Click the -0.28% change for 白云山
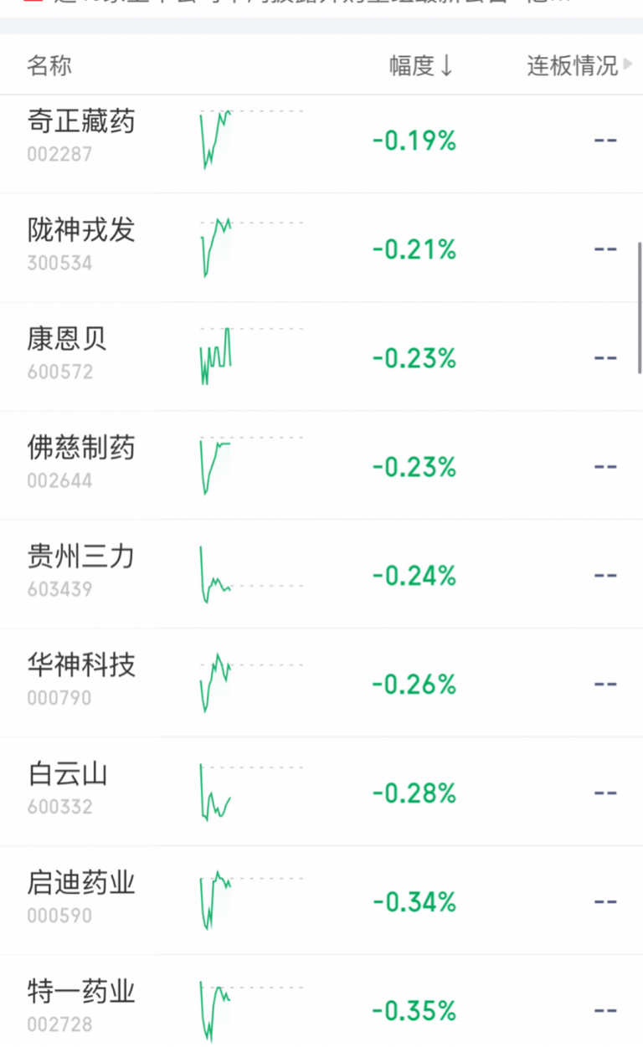The height and width of the screenshot is (1047, 643). tap(414, 793)
